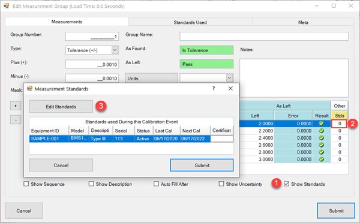Click the Status column header

(x=144, y=131)
